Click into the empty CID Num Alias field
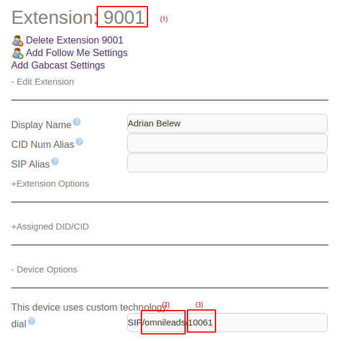This screenshot has width=339, height=341. tap(227, 143)
